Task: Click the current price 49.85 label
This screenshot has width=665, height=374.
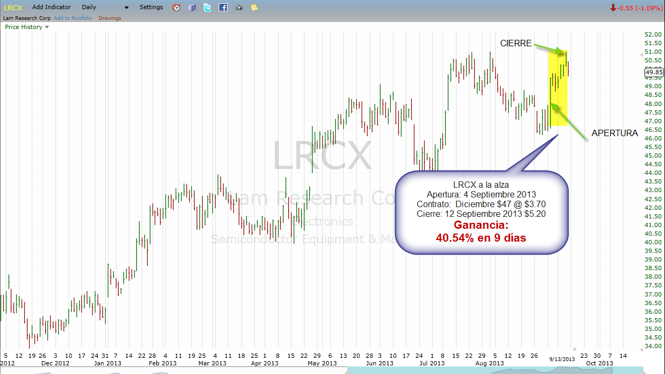Action: [654, 72]
